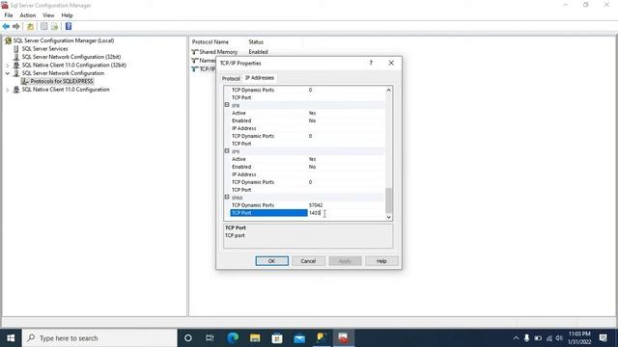
Task: Click the microphone icon in system tray
Action: click(526, 338)
